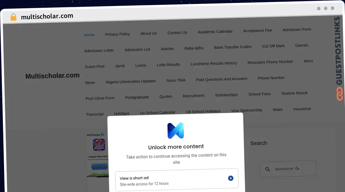
Task: Open the Home menu item
Action: [89, 35]
